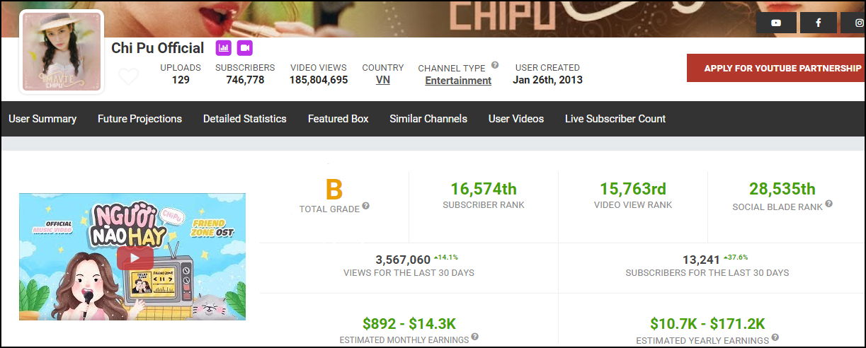Click the YouTube icon in banner
866x348 pixels.
click(776, 23)
